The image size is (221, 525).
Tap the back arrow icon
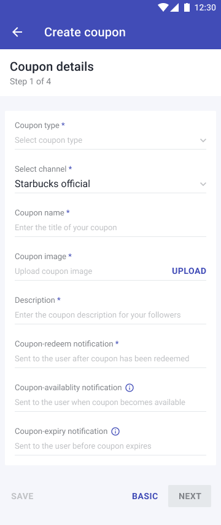click(17, 32)
